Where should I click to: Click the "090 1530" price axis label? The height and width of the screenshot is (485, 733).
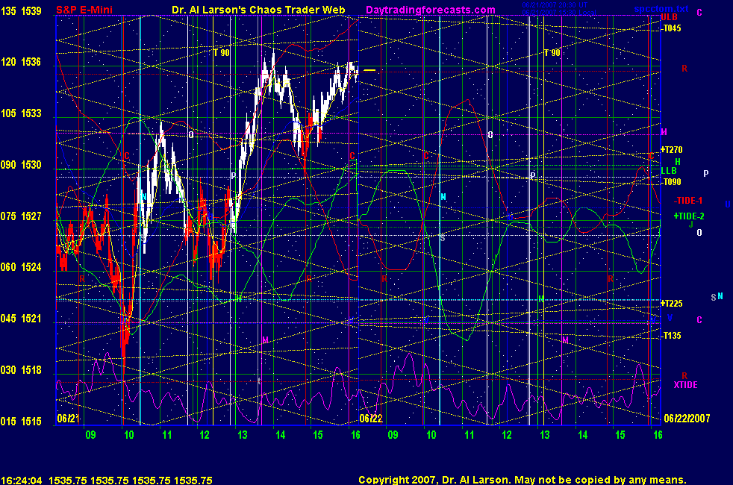pos(21,165)
